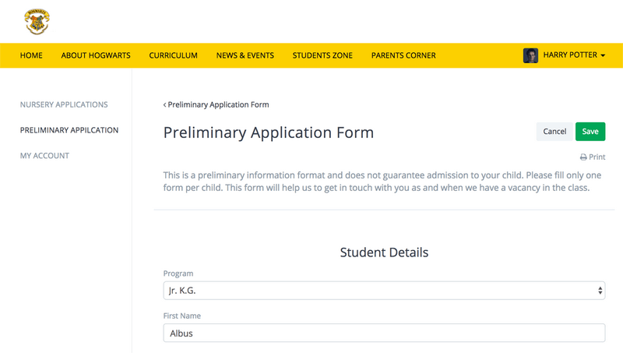Screen dimensions: 623x353
Task: Open the Home menu item
Action: point(31,55)
